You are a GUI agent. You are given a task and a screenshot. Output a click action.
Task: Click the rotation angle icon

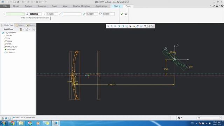coord(84,14)
